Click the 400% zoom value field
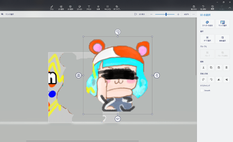The width and height of the screenshot is (233, 142). point(186,15)
